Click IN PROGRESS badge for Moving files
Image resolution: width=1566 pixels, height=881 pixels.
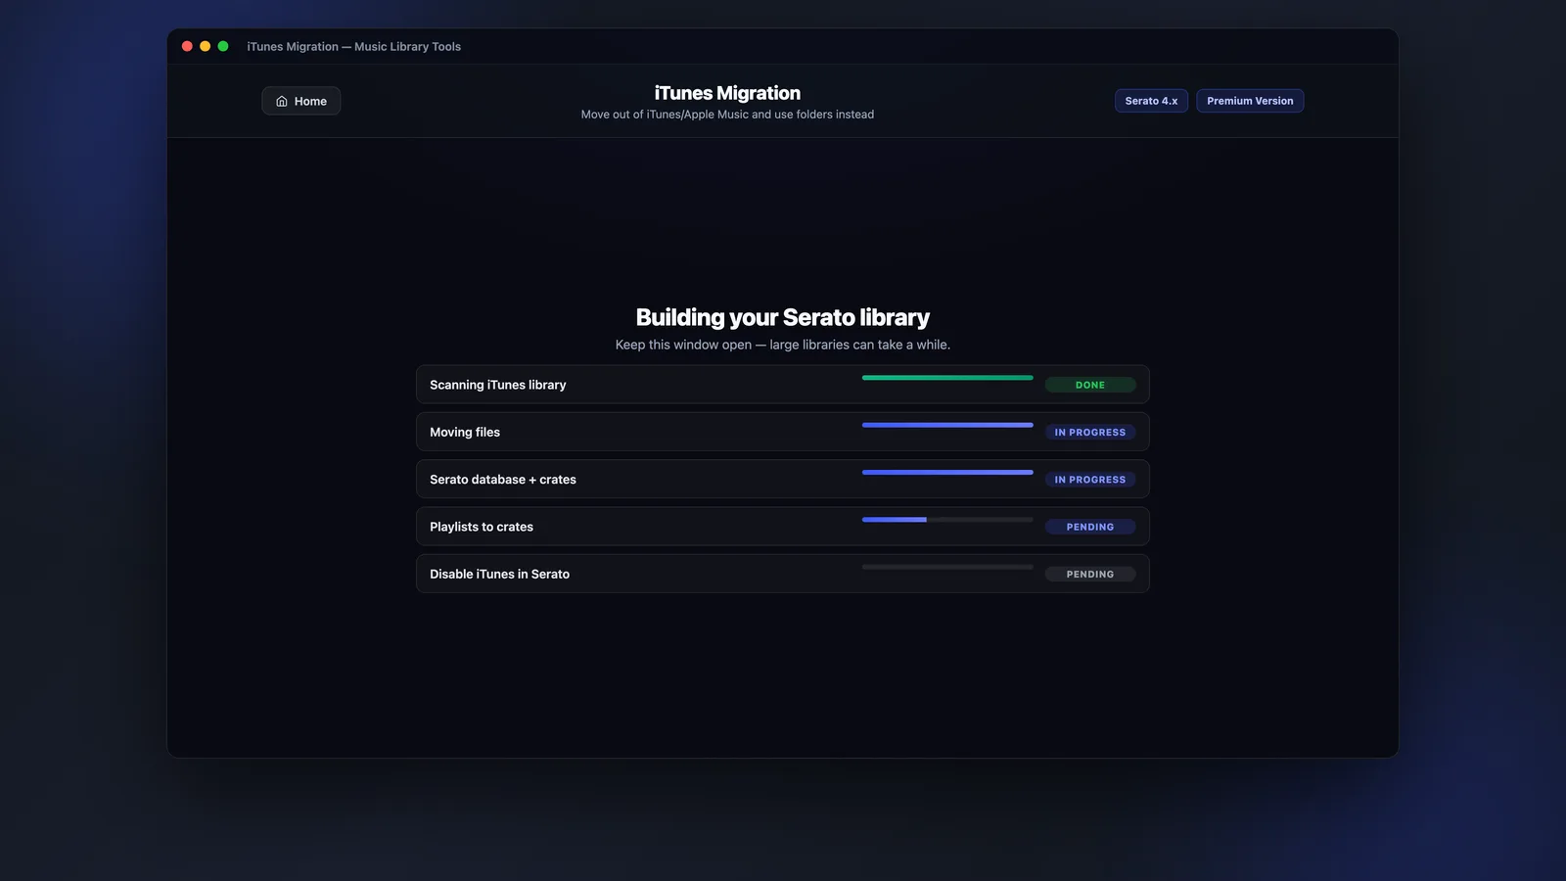click(1090, 432)
